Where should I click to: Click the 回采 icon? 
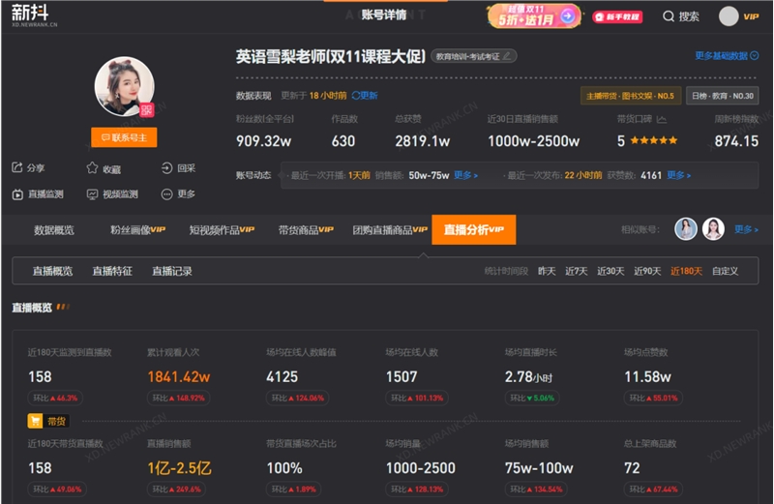point(166,168)
